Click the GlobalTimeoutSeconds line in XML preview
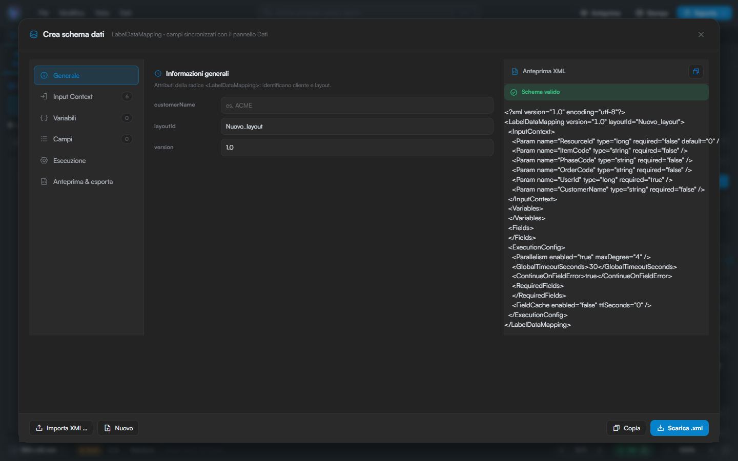Screen dimensions: 738x461 click(x=594, y=266)
